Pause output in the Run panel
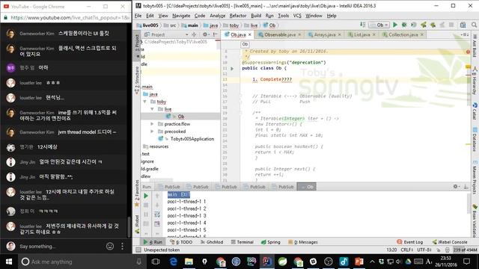The width and height of the screenshot is (479, 269). [146, 214]
